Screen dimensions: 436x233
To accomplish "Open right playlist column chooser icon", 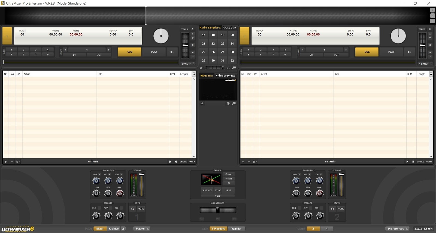I will click(431, 74).
